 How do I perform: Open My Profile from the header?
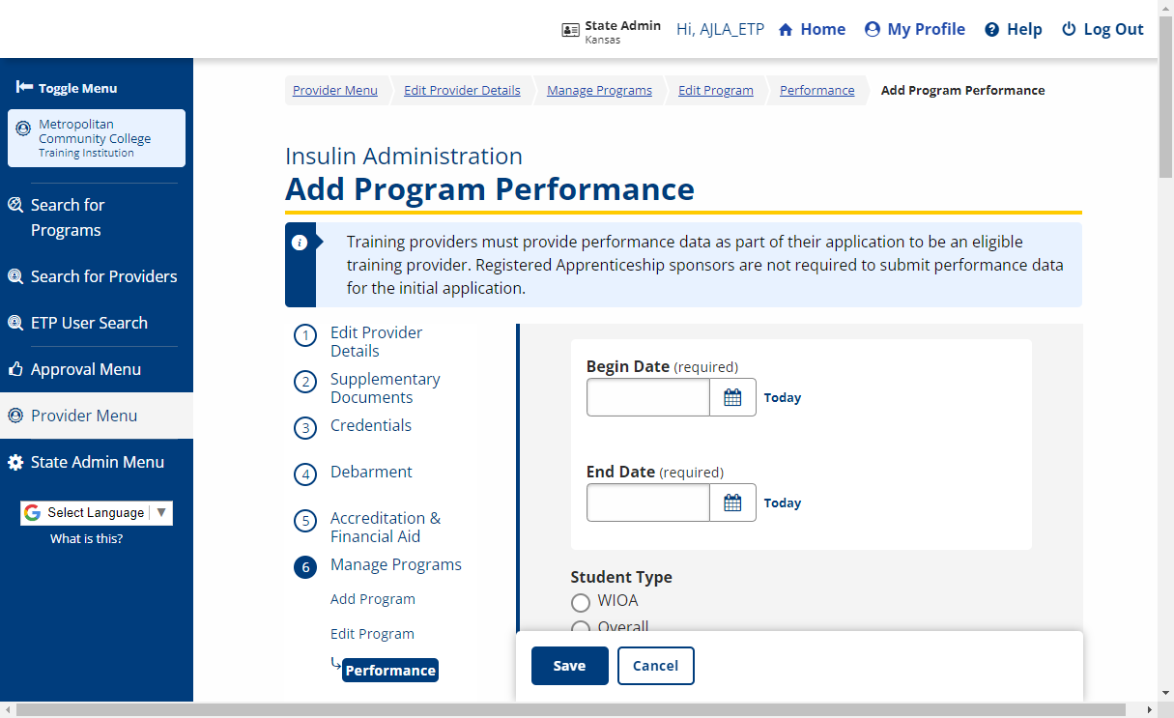[x=914, y=29]
